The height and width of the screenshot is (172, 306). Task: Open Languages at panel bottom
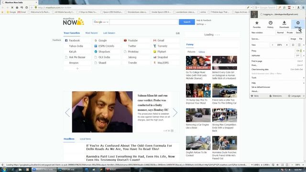click(x=295, y=96)
